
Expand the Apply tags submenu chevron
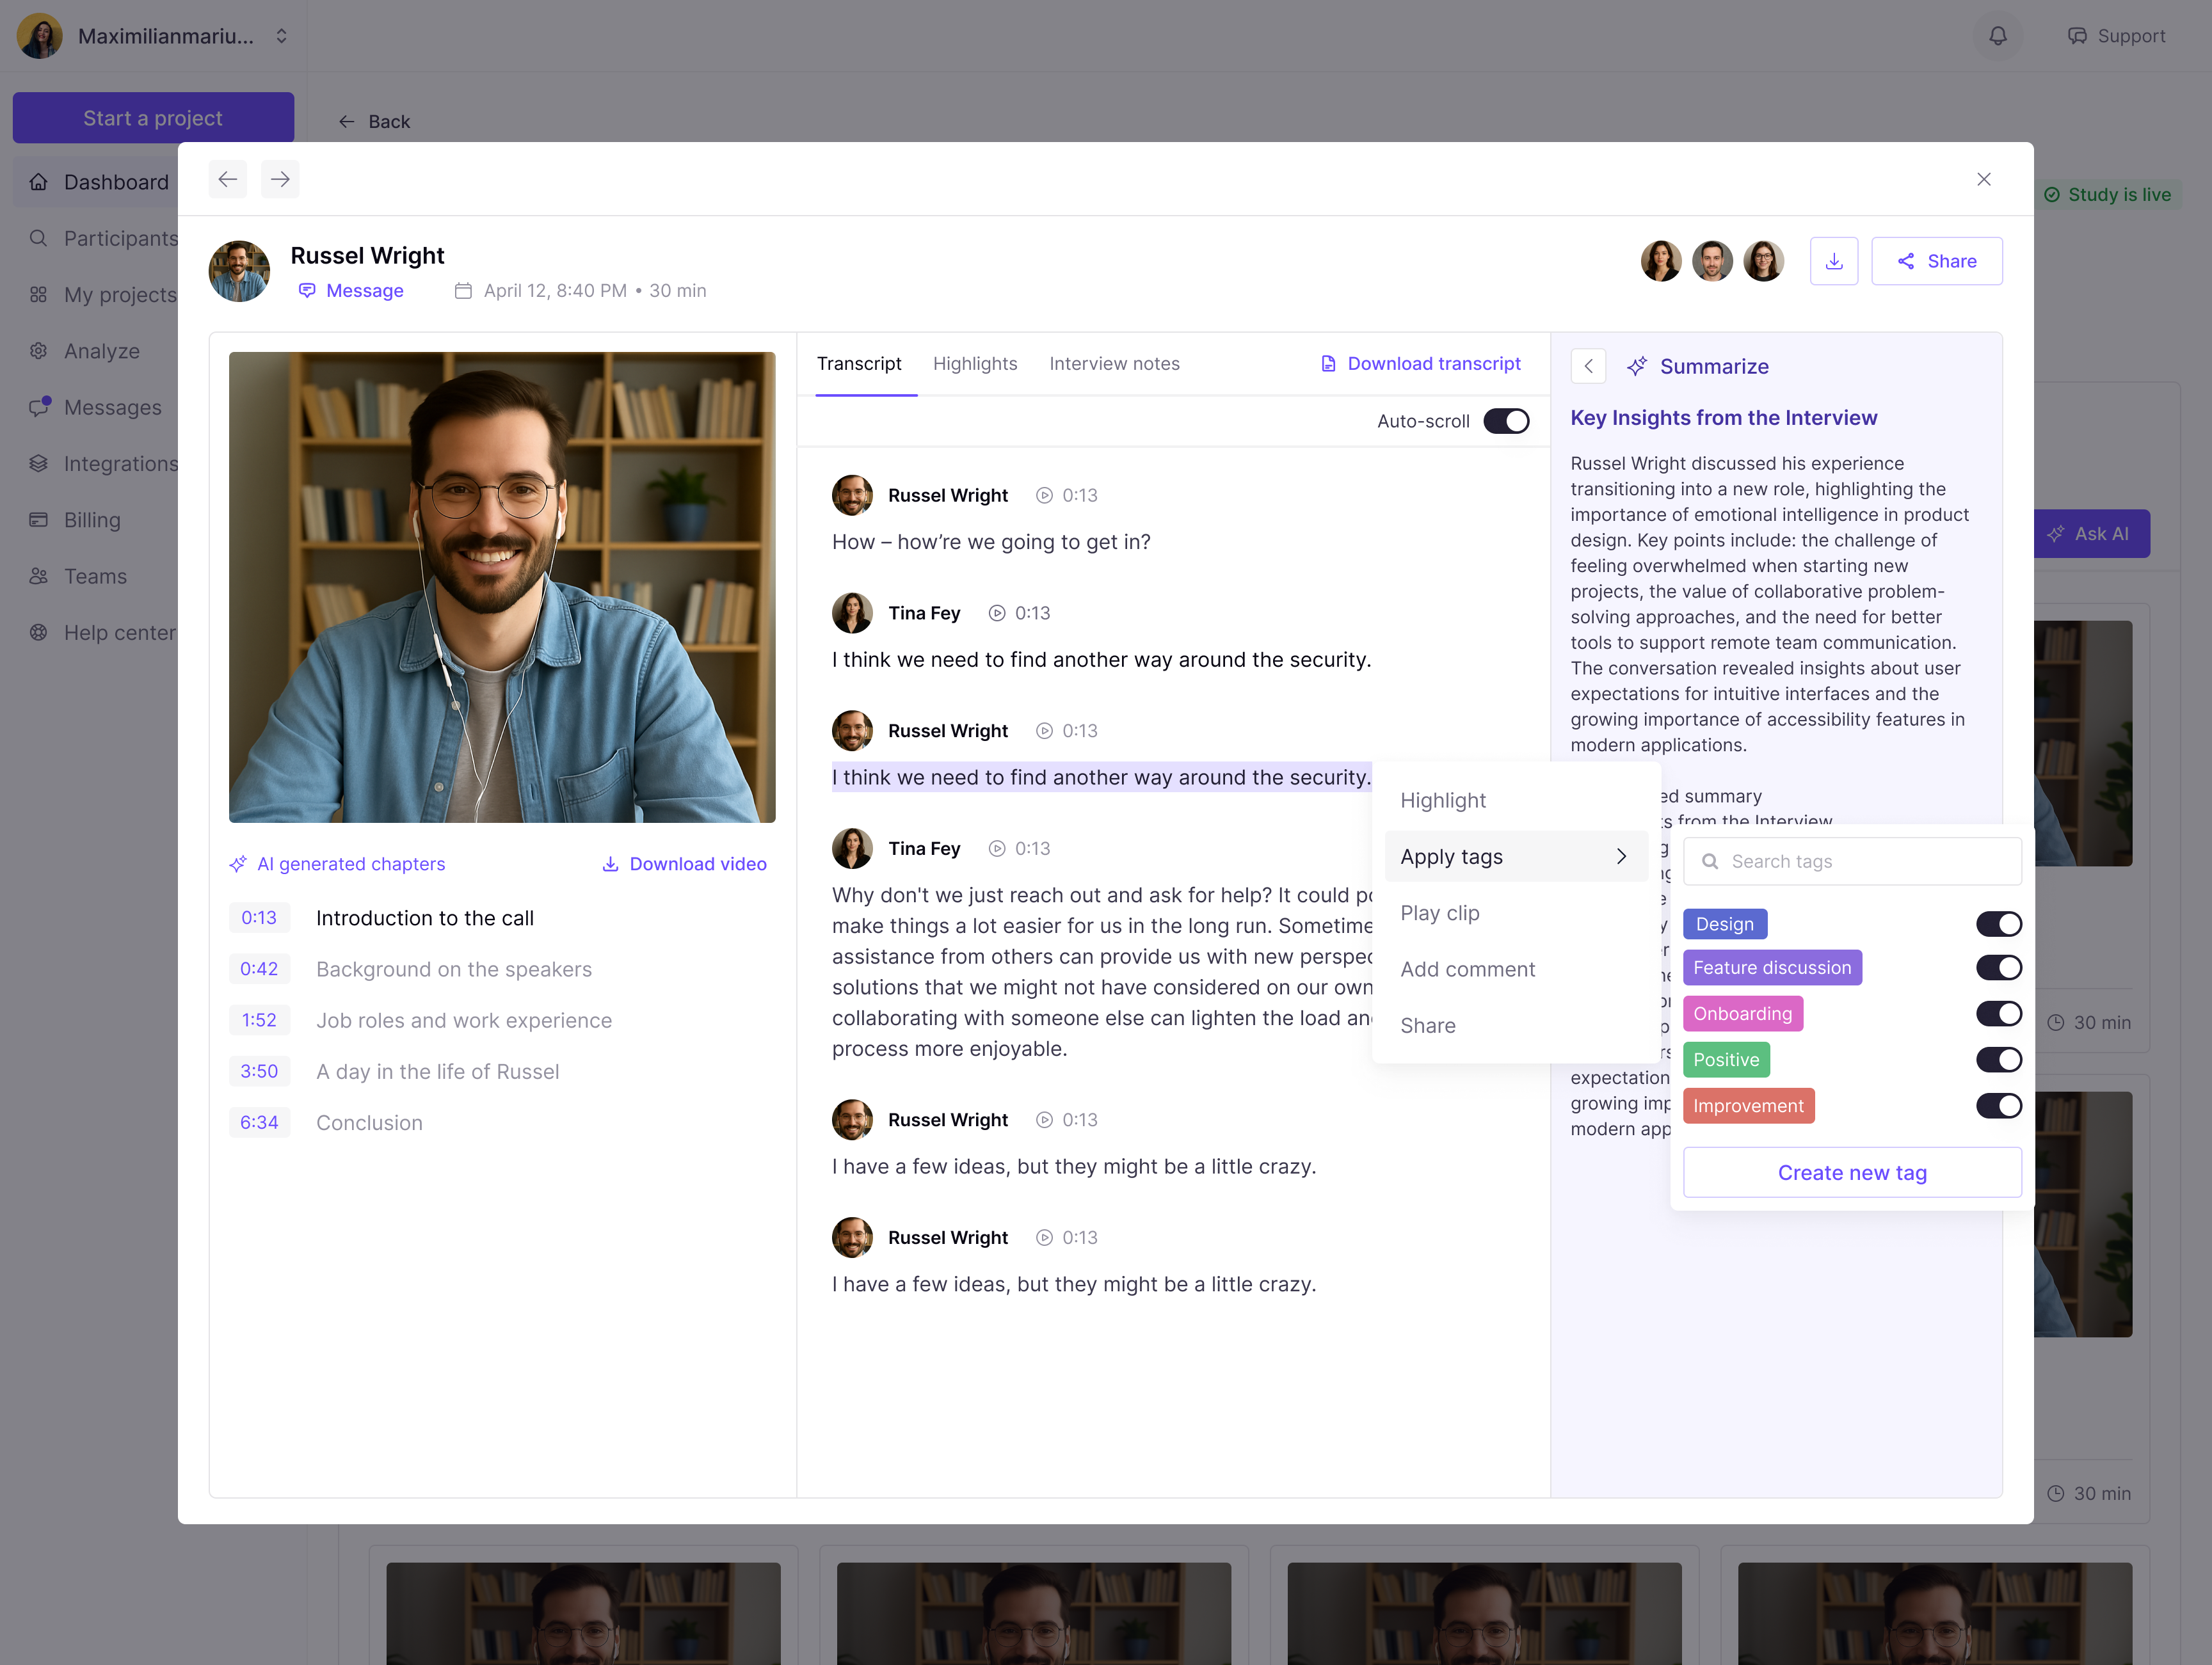point(1620,856)
